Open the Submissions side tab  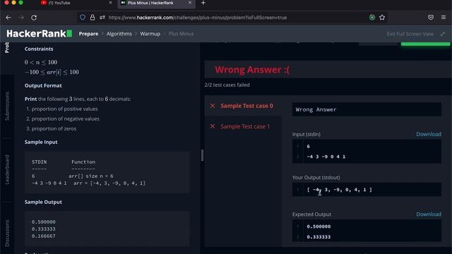pos(7,106)
